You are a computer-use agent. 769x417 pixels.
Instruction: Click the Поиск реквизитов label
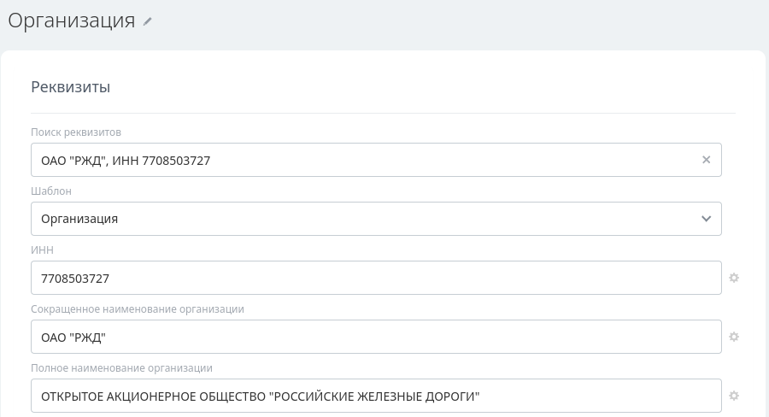coord(76,132)
